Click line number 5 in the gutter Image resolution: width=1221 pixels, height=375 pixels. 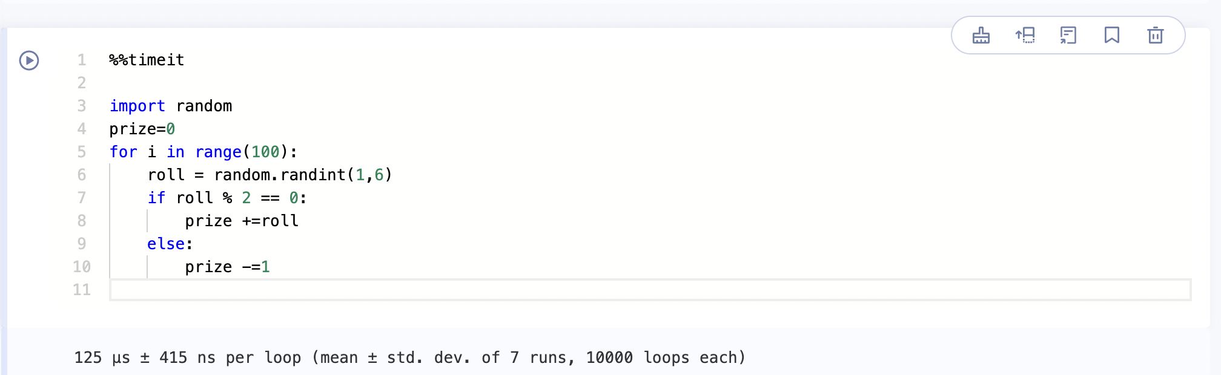pyautogui.click(x=82, y=152)
